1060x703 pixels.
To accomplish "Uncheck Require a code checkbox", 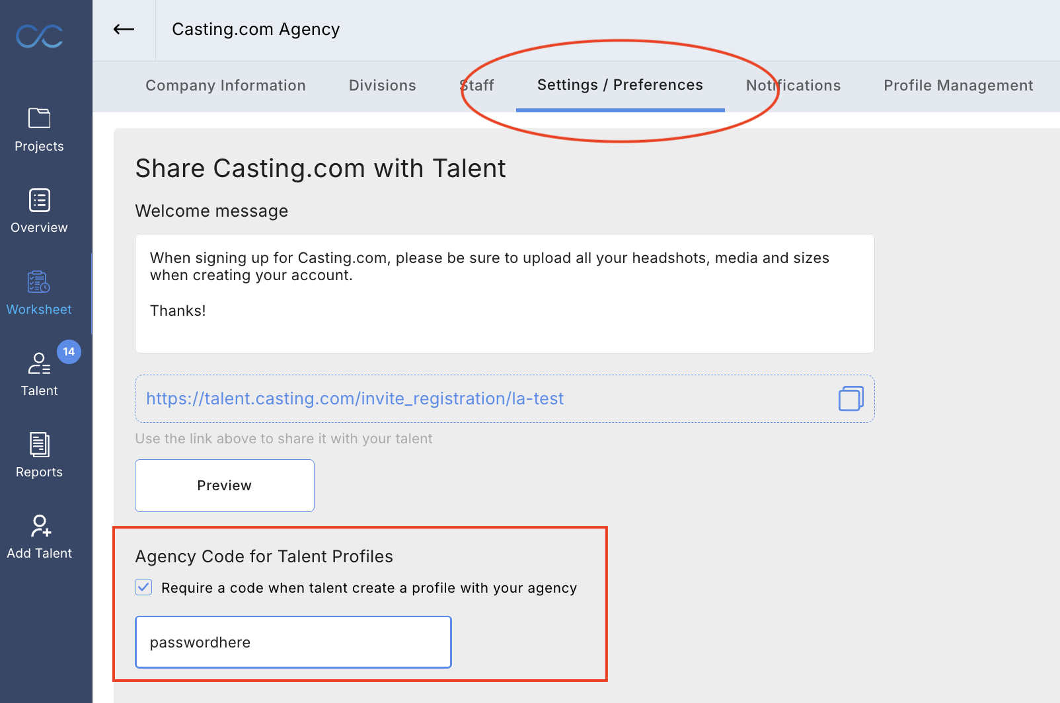I will click(143, 587).
